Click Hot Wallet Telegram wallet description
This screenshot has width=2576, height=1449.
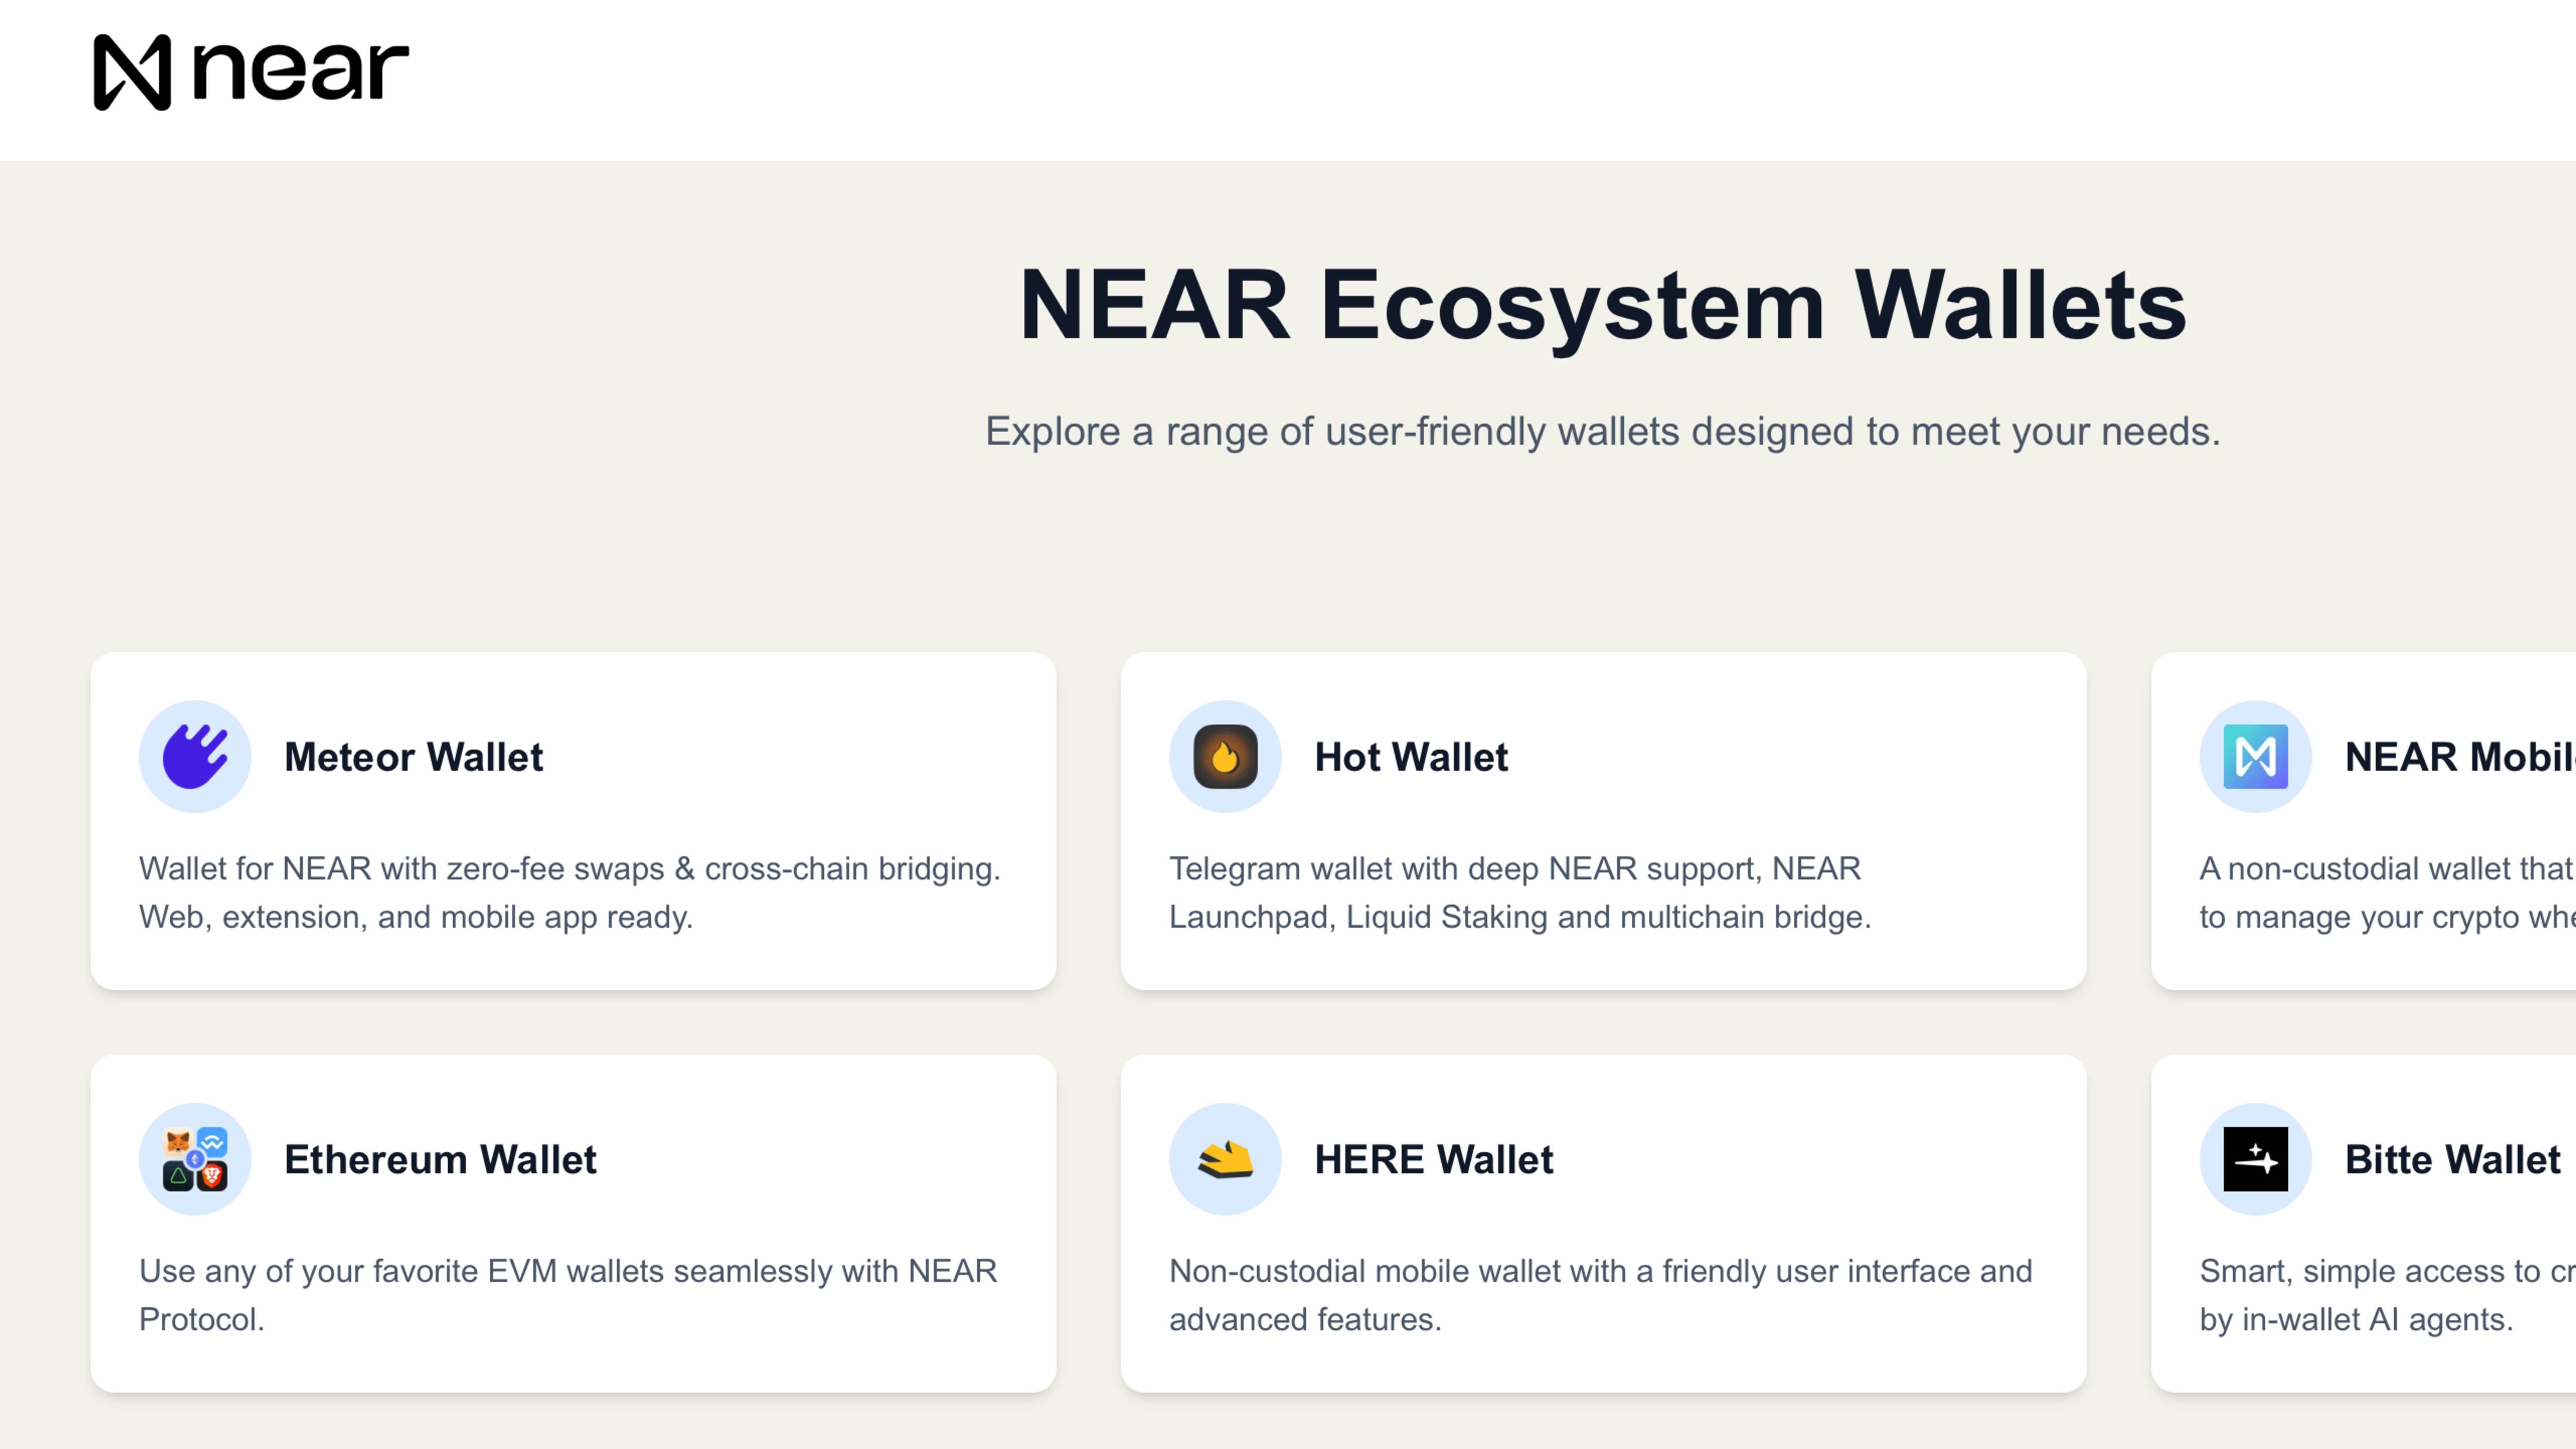(1520, 892)
